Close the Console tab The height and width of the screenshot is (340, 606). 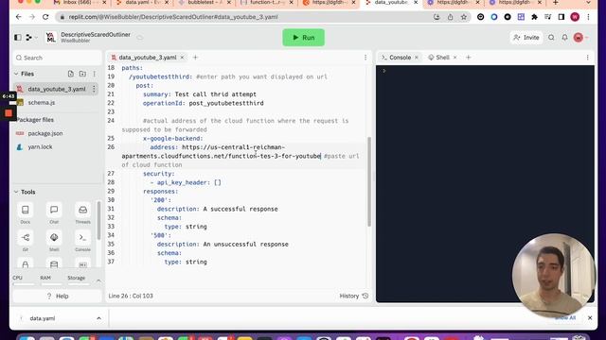click(417, 58)
